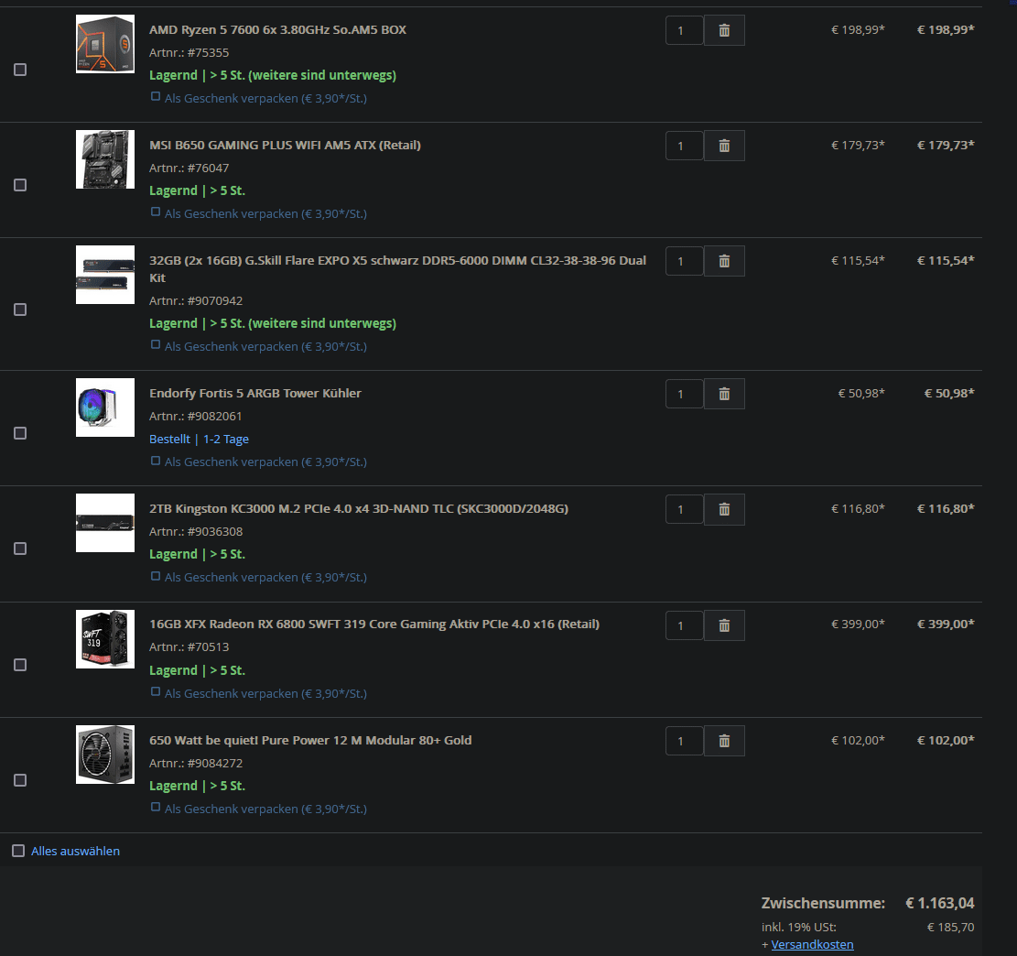Enable gift wrap for XFX Radeon RX 6800

(156, 692)
